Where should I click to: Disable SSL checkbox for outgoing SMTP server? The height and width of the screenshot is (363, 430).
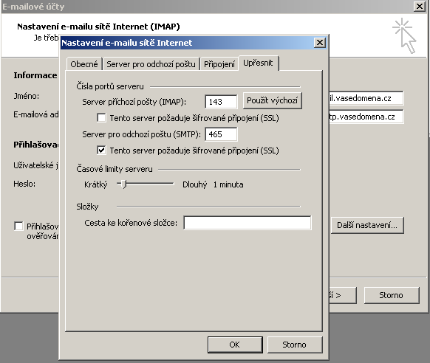click(101, 150)
